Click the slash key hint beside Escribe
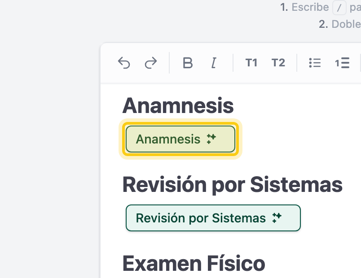 coord(339,8)
